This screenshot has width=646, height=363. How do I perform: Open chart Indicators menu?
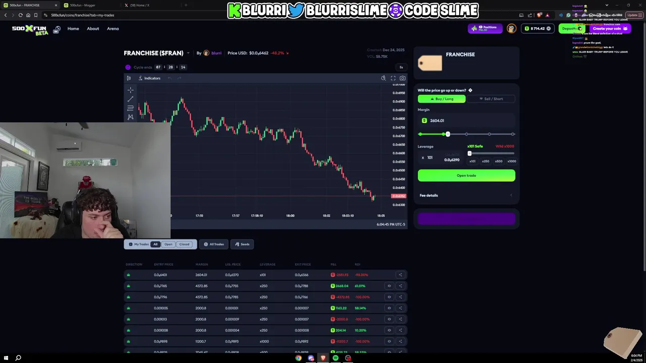click(149, 78)
